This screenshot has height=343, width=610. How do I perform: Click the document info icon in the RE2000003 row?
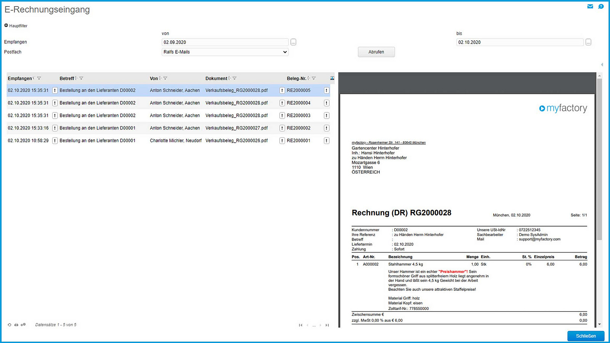click(x=282, y=116)
